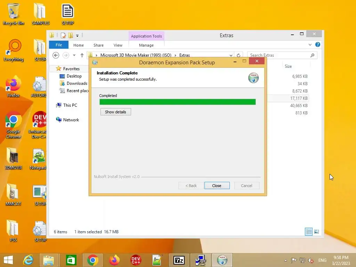Click the completed green progress bar
The image size is (356, 267).
(178, 102)
